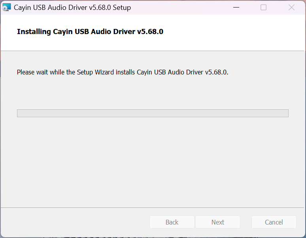
Task: Click the installation progress bar
Action: pos(153,113)
